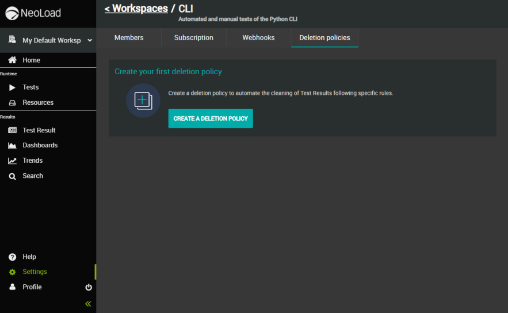508x313 pixels.
Task: Click the Test Result icon
Action: coord(12,131)
